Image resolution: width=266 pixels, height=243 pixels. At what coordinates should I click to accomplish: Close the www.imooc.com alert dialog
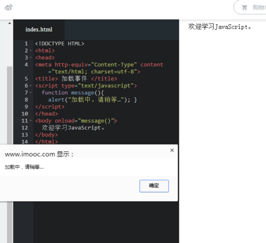tap(172, 150)
